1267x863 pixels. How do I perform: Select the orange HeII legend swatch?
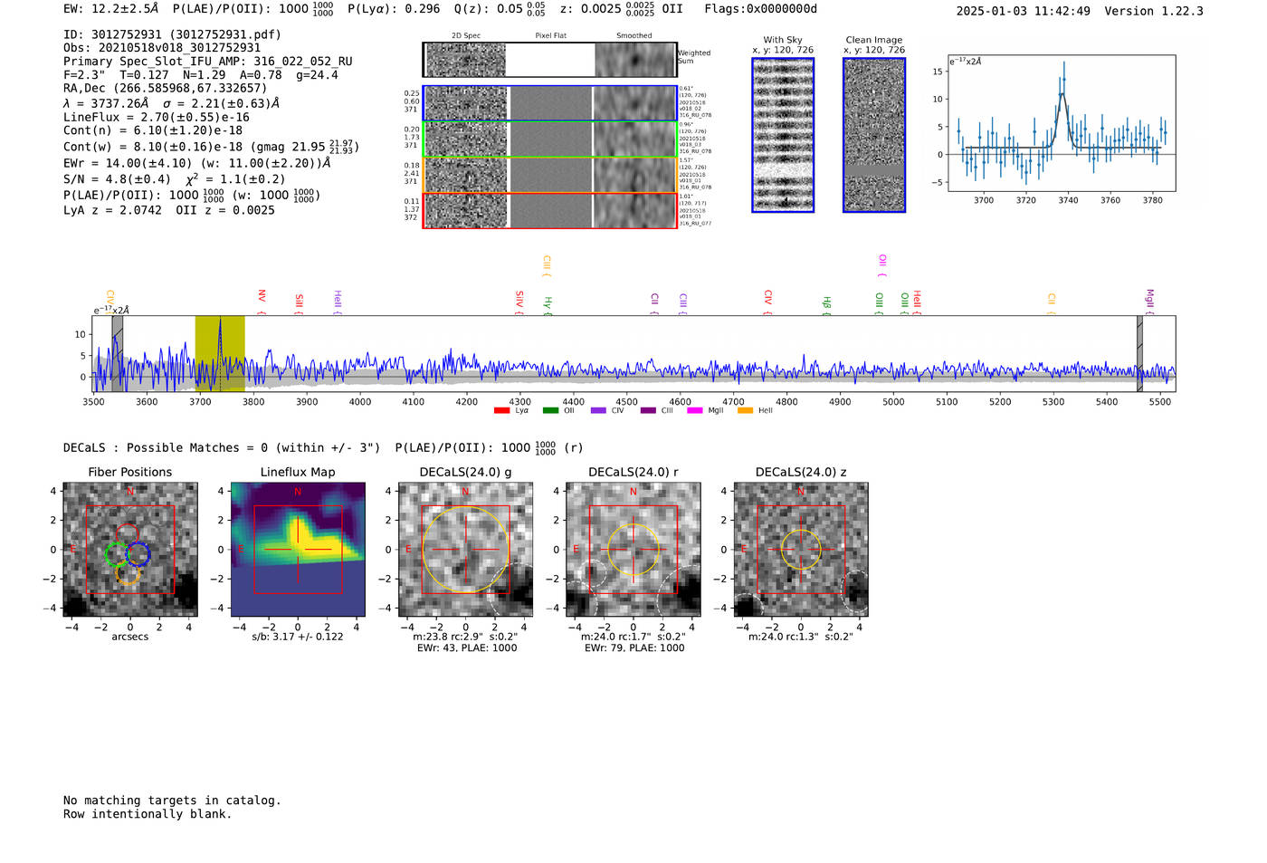(746, 410)
